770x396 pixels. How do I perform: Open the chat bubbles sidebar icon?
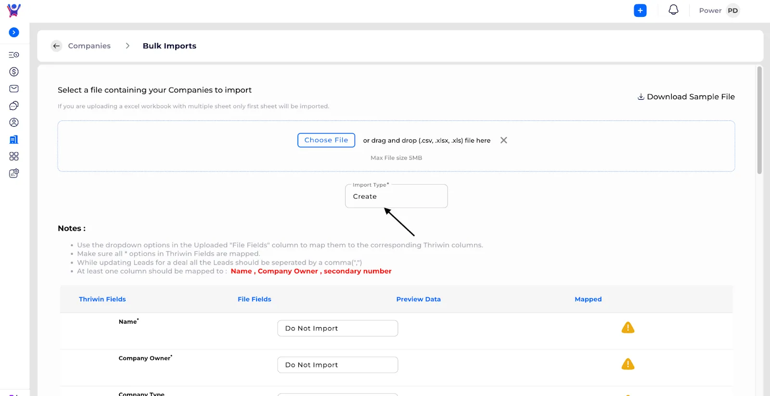point(14,106)
